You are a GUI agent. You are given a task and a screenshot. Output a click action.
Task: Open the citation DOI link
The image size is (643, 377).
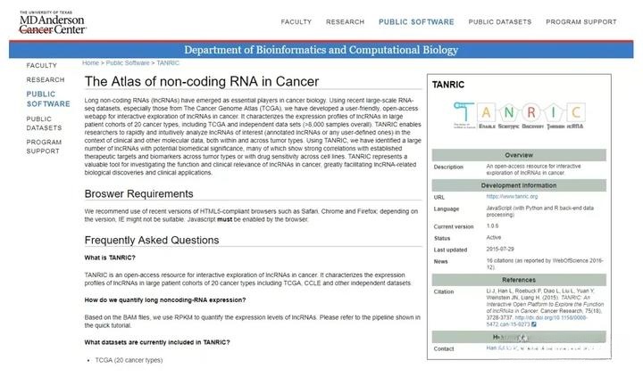click(538, 321)
